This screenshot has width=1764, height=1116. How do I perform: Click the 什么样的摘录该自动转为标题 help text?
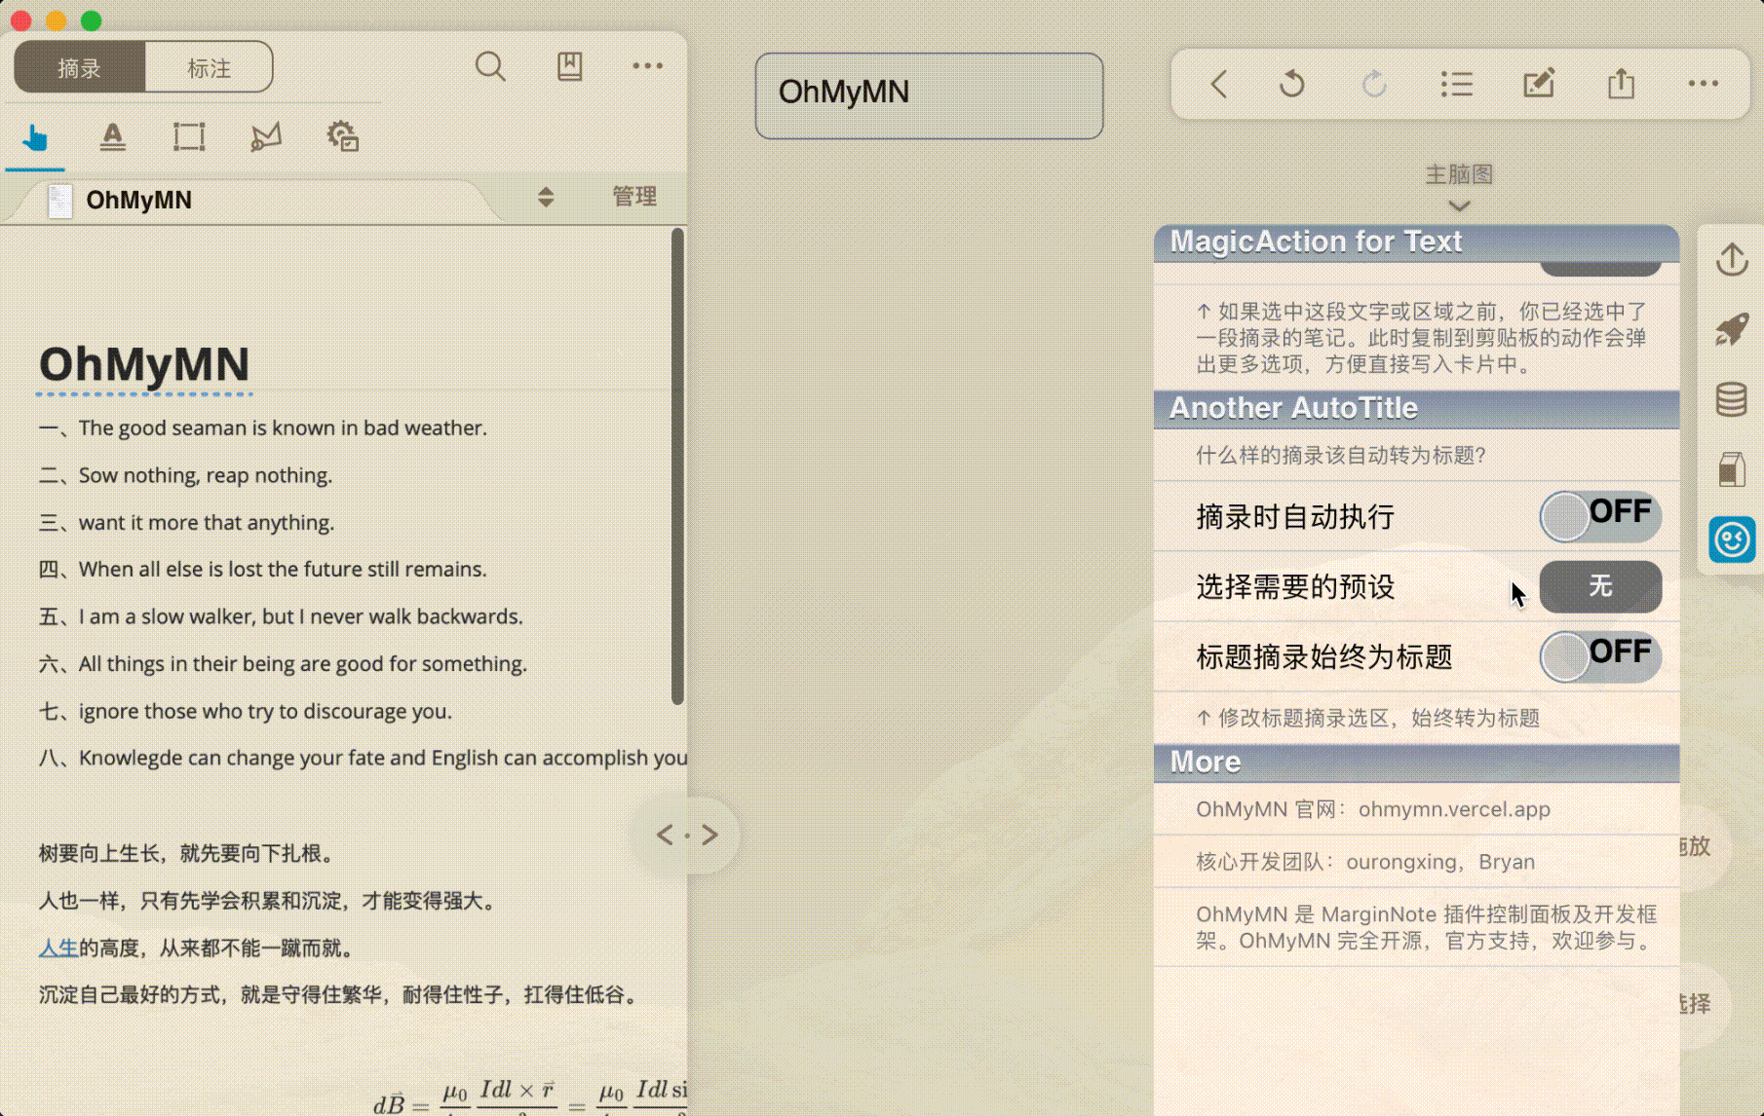coord(1341,456)
